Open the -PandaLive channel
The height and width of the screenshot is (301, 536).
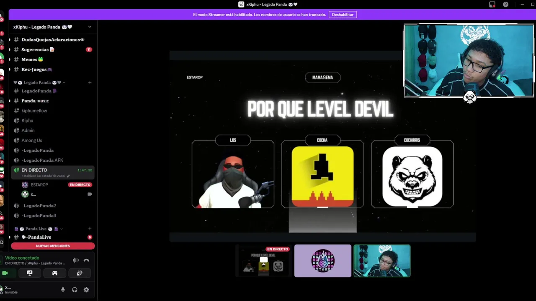[x=52, y=237]
